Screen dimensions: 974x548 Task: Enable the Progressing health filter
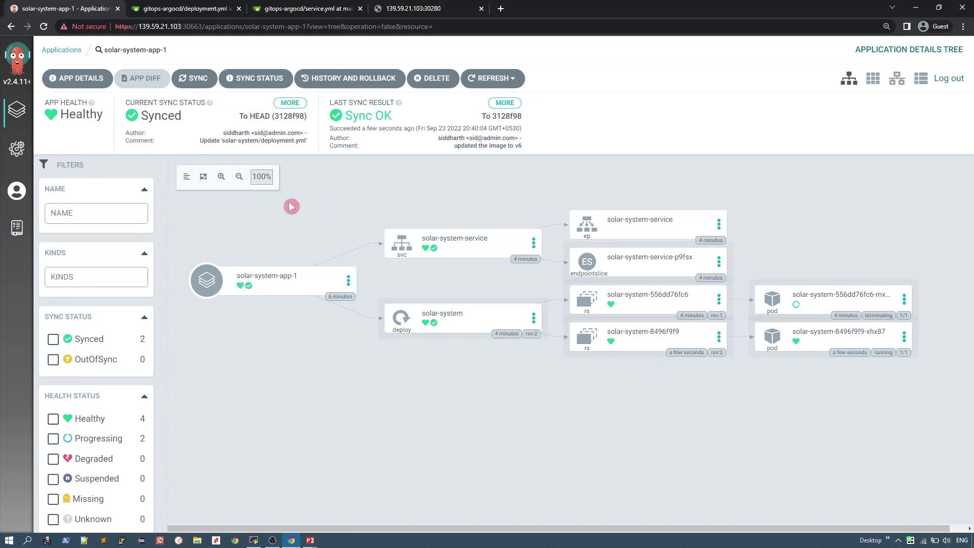click(x=53, y=439)
